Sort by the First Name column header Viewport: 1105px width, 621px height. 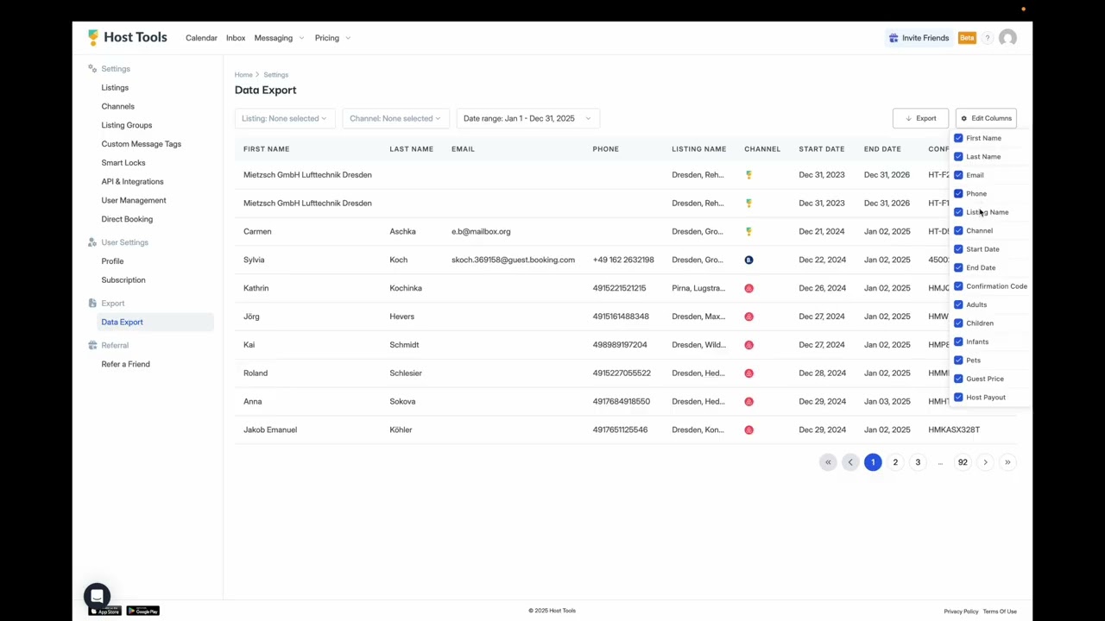click(x=266, y=149)
